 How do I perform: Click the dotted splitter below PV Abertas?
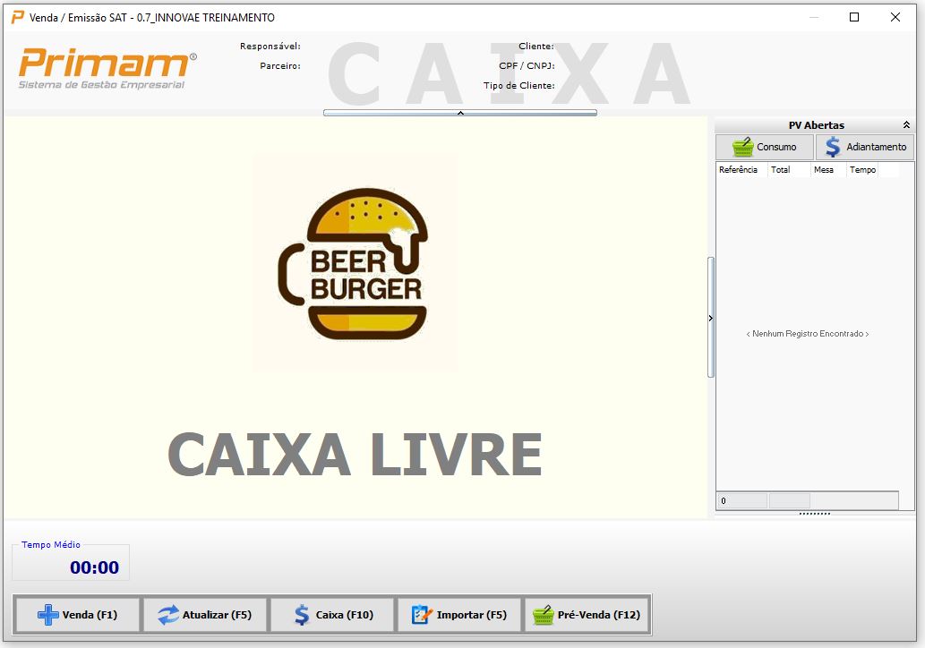pyautogui.click(x=815, y=514)
